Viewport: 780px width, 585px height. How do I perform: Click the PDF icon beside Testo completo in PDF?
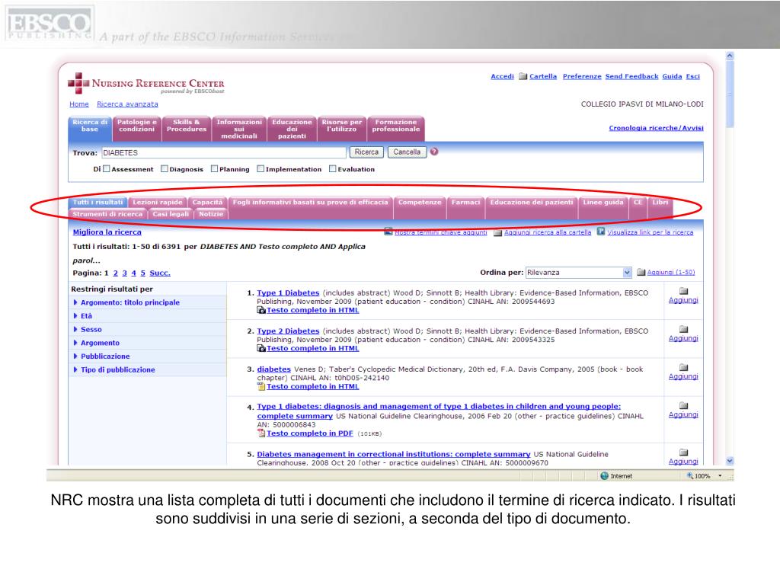[x=261, y=433]
